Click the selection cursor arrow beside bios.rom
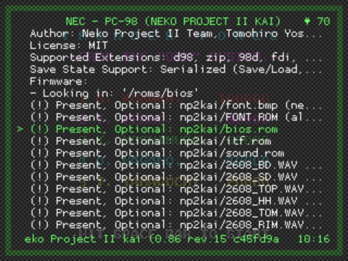 coord(20,129)
